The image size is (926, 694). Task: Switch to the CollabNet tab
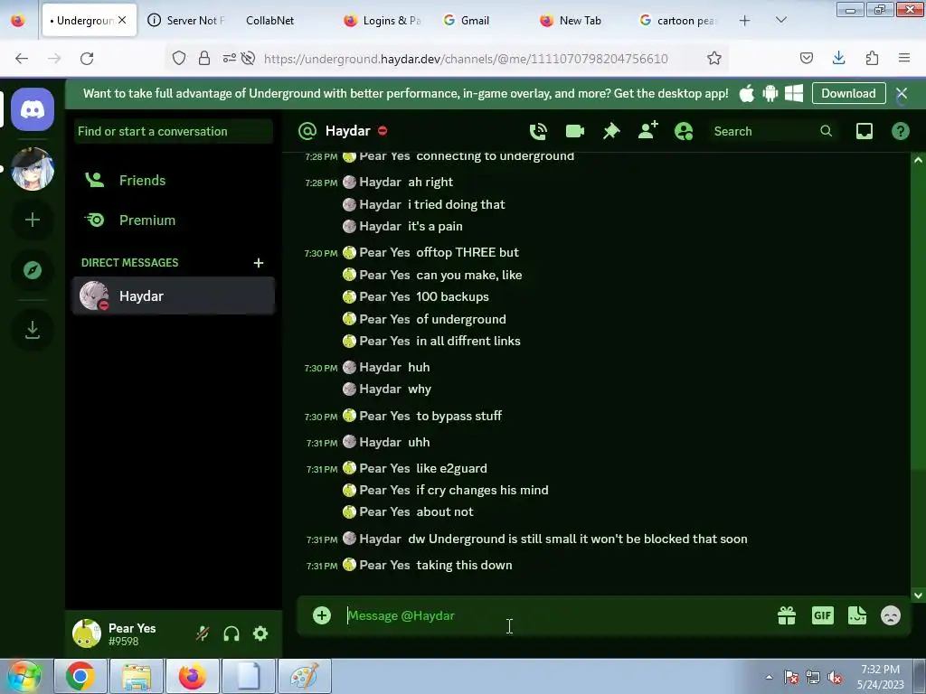click(x=283, y=21)
